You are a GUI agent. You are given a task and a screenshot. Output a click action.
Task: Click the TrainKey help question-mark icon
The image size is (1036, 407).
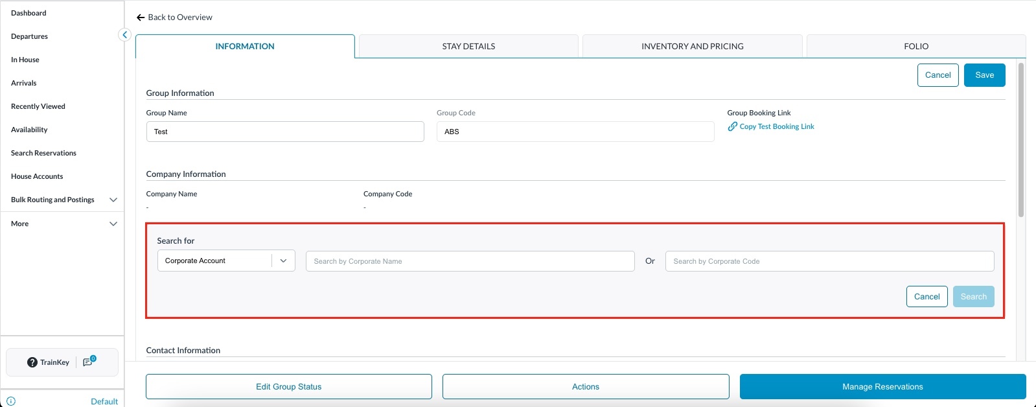[32, 362]
